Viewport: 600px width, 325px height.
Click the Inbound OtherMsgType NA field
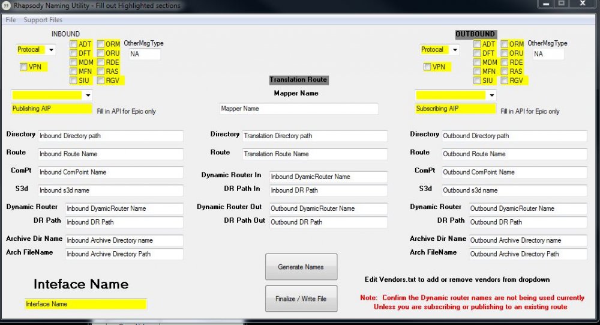tap(145, 54)
